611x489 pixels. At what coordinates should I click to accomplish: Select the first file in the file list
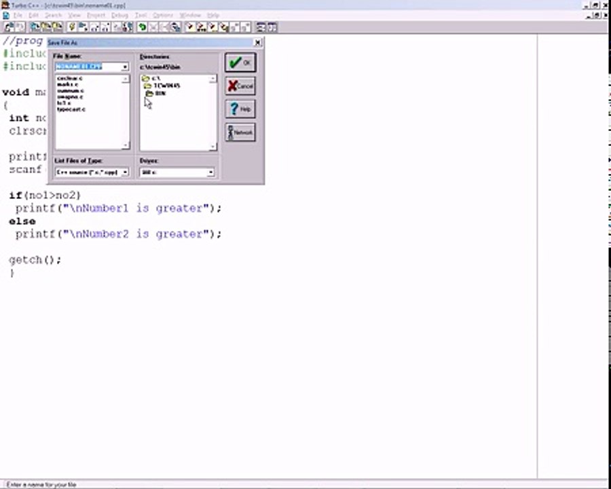click(x=70, y=78)
